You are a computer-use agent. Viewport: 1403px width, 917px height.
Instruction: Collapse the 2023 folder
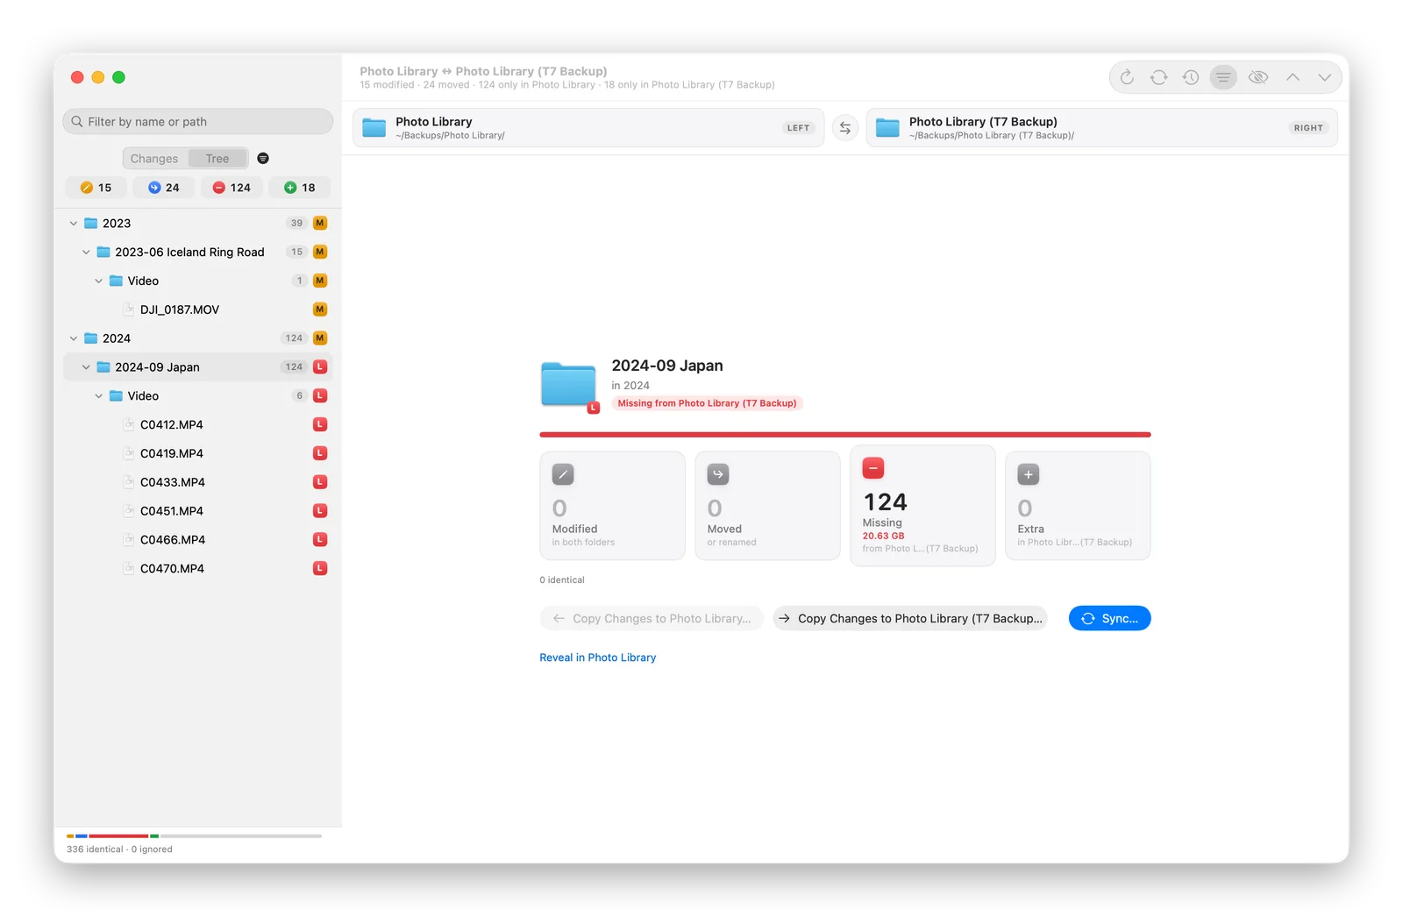(74, 224)
